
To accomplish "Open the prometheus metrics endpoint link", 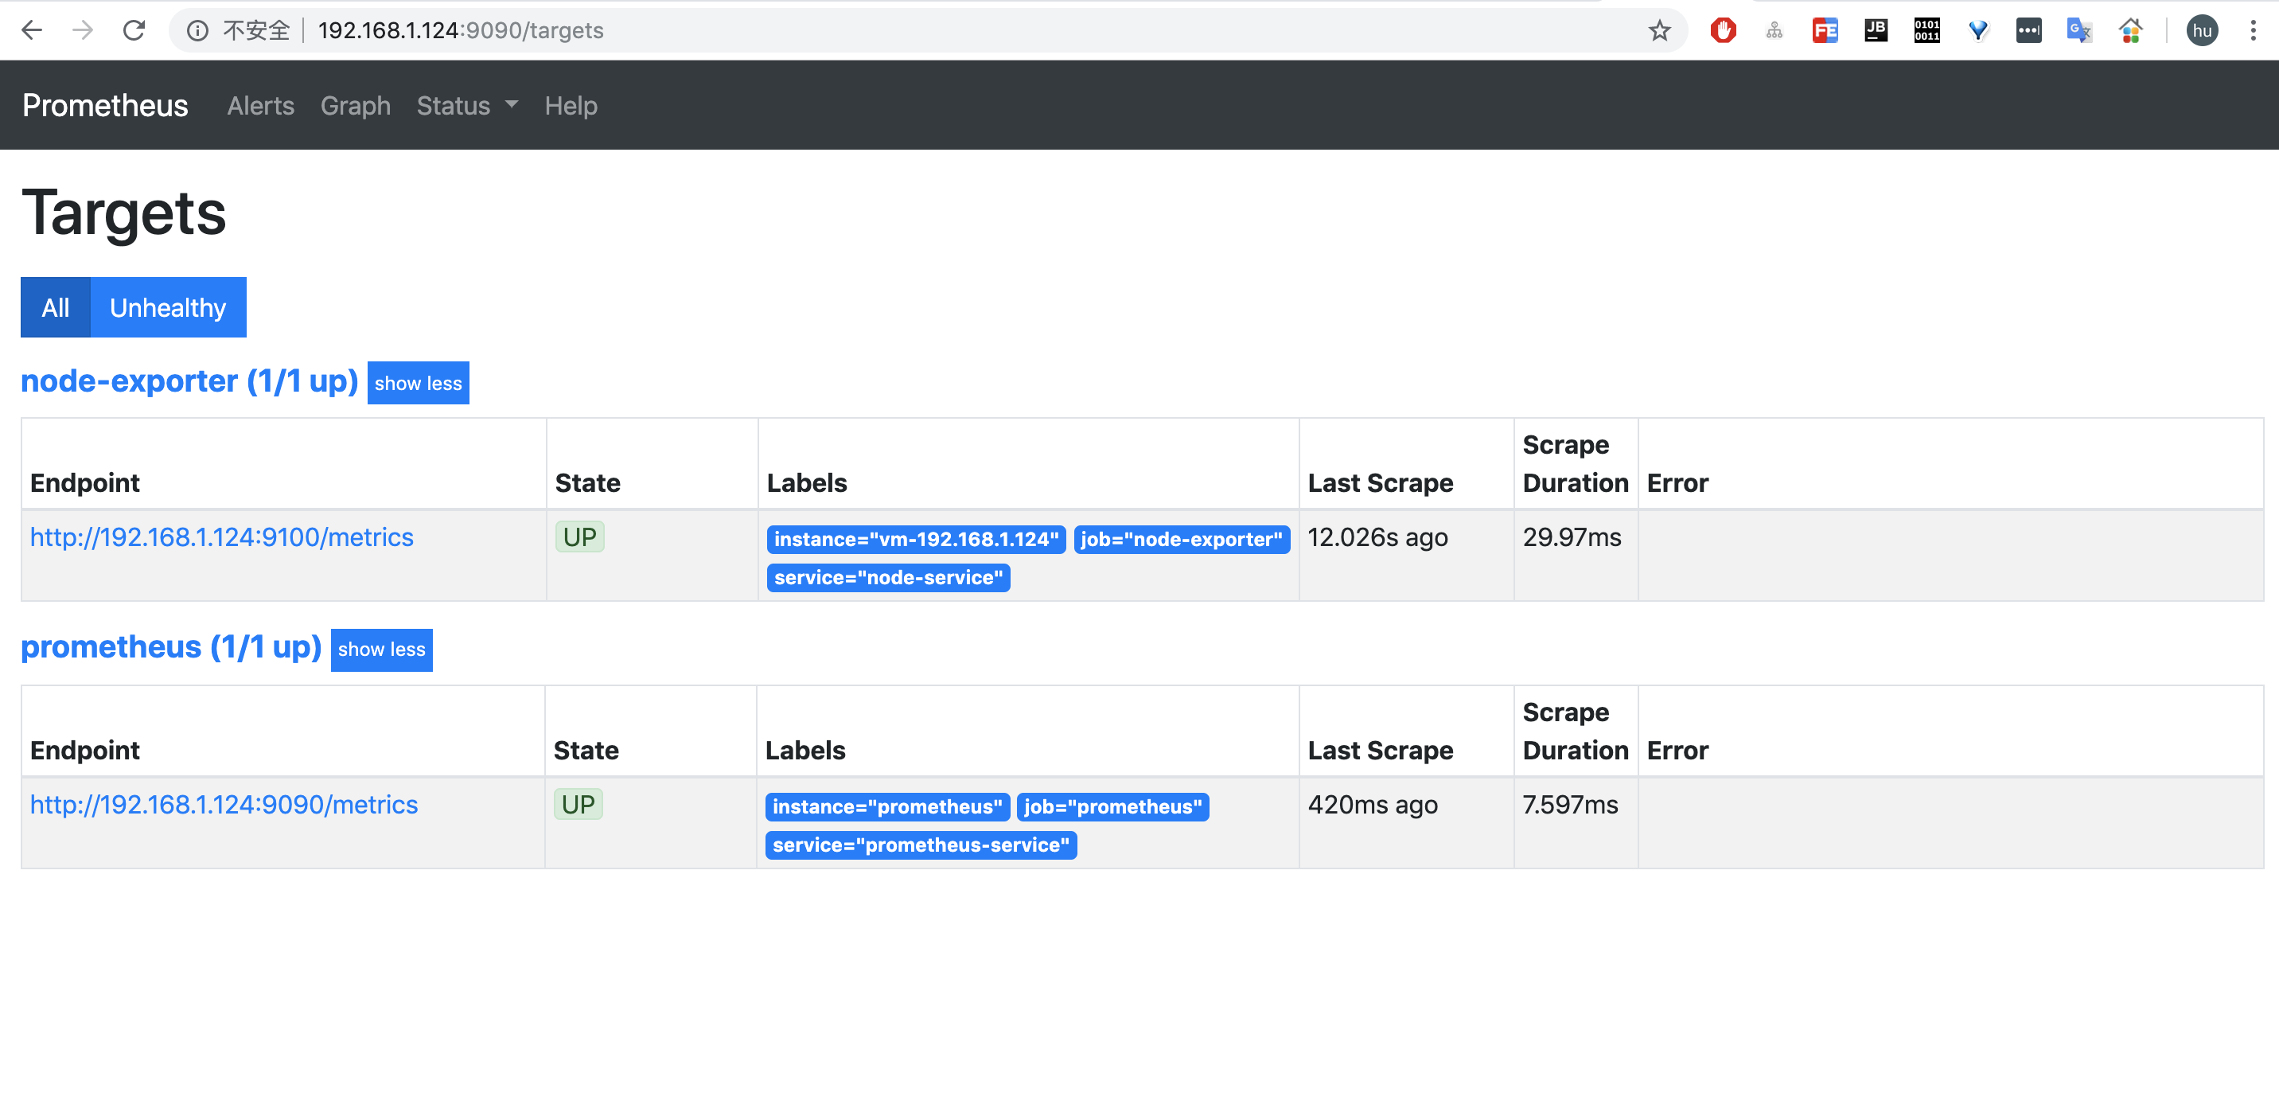I will (x=224, y=805).
